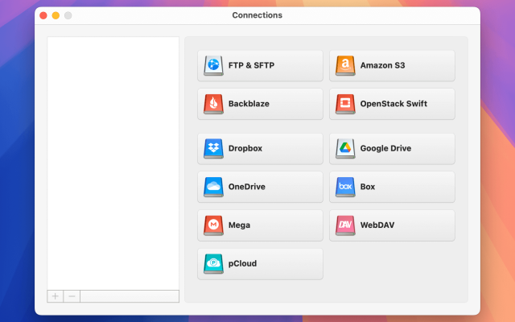
Task: Click the FTP & SFTP globe drive icon
Action: (x=213, y=65)
